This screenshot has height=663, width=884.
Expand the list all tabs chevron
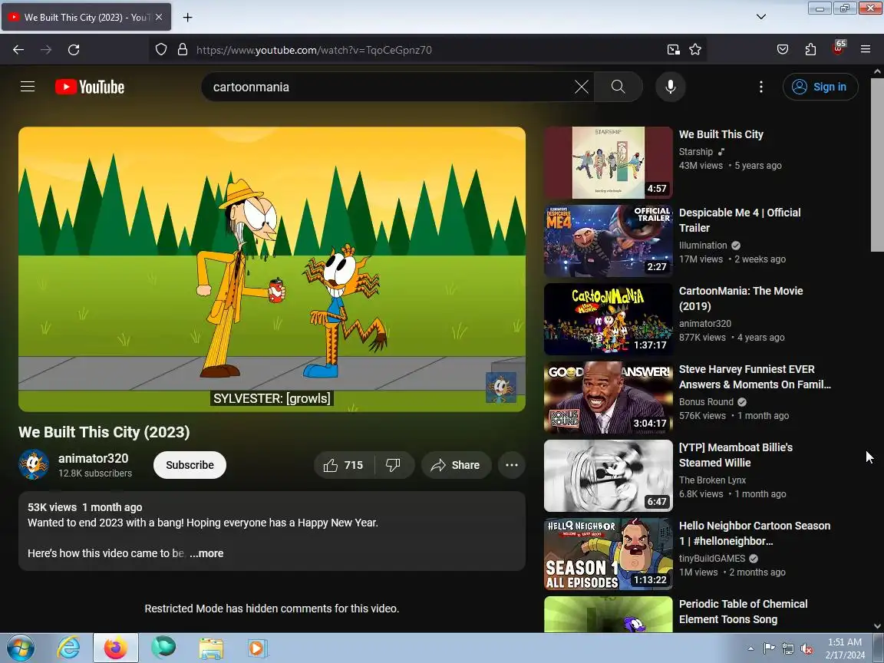(761, 17)
